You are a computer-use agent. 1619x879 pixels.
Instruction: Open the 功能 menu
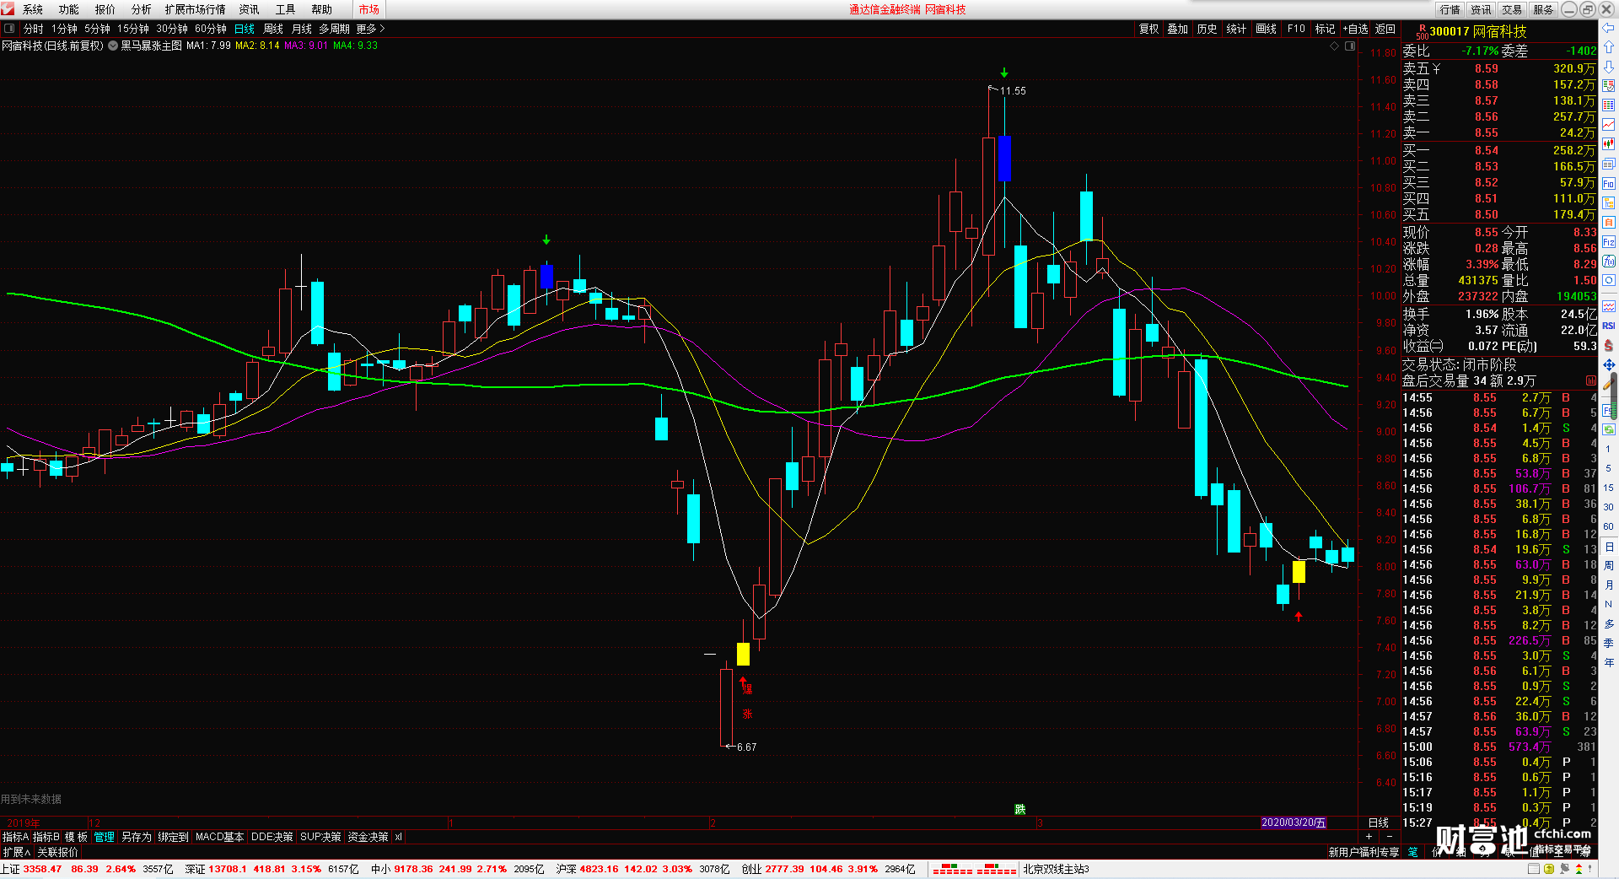69,9
